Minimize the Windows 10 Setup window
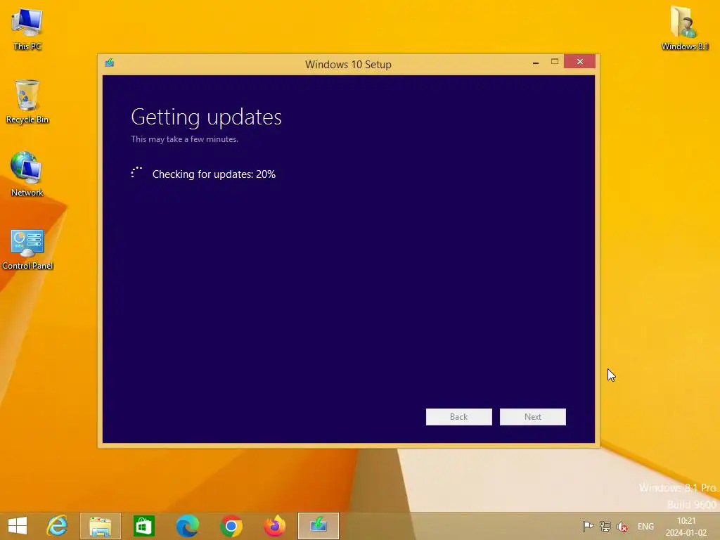The image size is (720, 540). click(x=535, y=62)
